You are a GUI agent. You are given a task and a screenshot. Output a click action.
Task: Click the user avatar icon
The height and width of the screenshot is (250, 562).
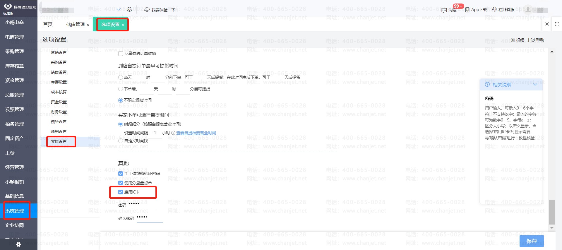click(528, 9)
